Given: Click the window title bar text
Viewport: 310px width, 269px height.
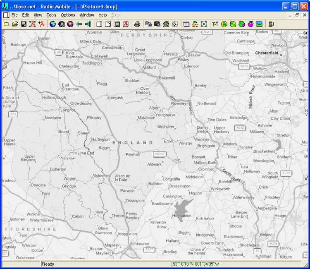Looking at the screenshot, I should [63, 7].
